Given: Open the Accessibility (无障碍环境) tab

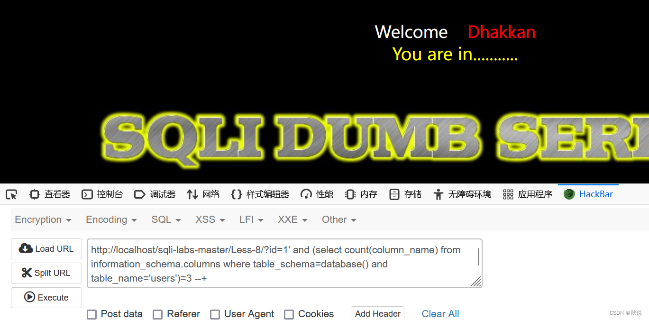Looking at the screenshot, I should click(462, 194).
